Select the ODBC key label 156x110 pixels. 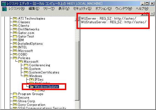click(23, 54)
